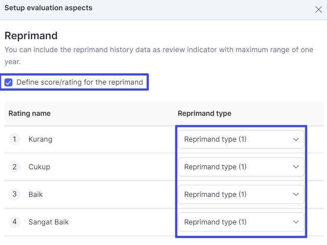Close the Setup evaluation aspects dialog
The width and height of the screenshot is (327, 245).
click(x=319, y=9)
